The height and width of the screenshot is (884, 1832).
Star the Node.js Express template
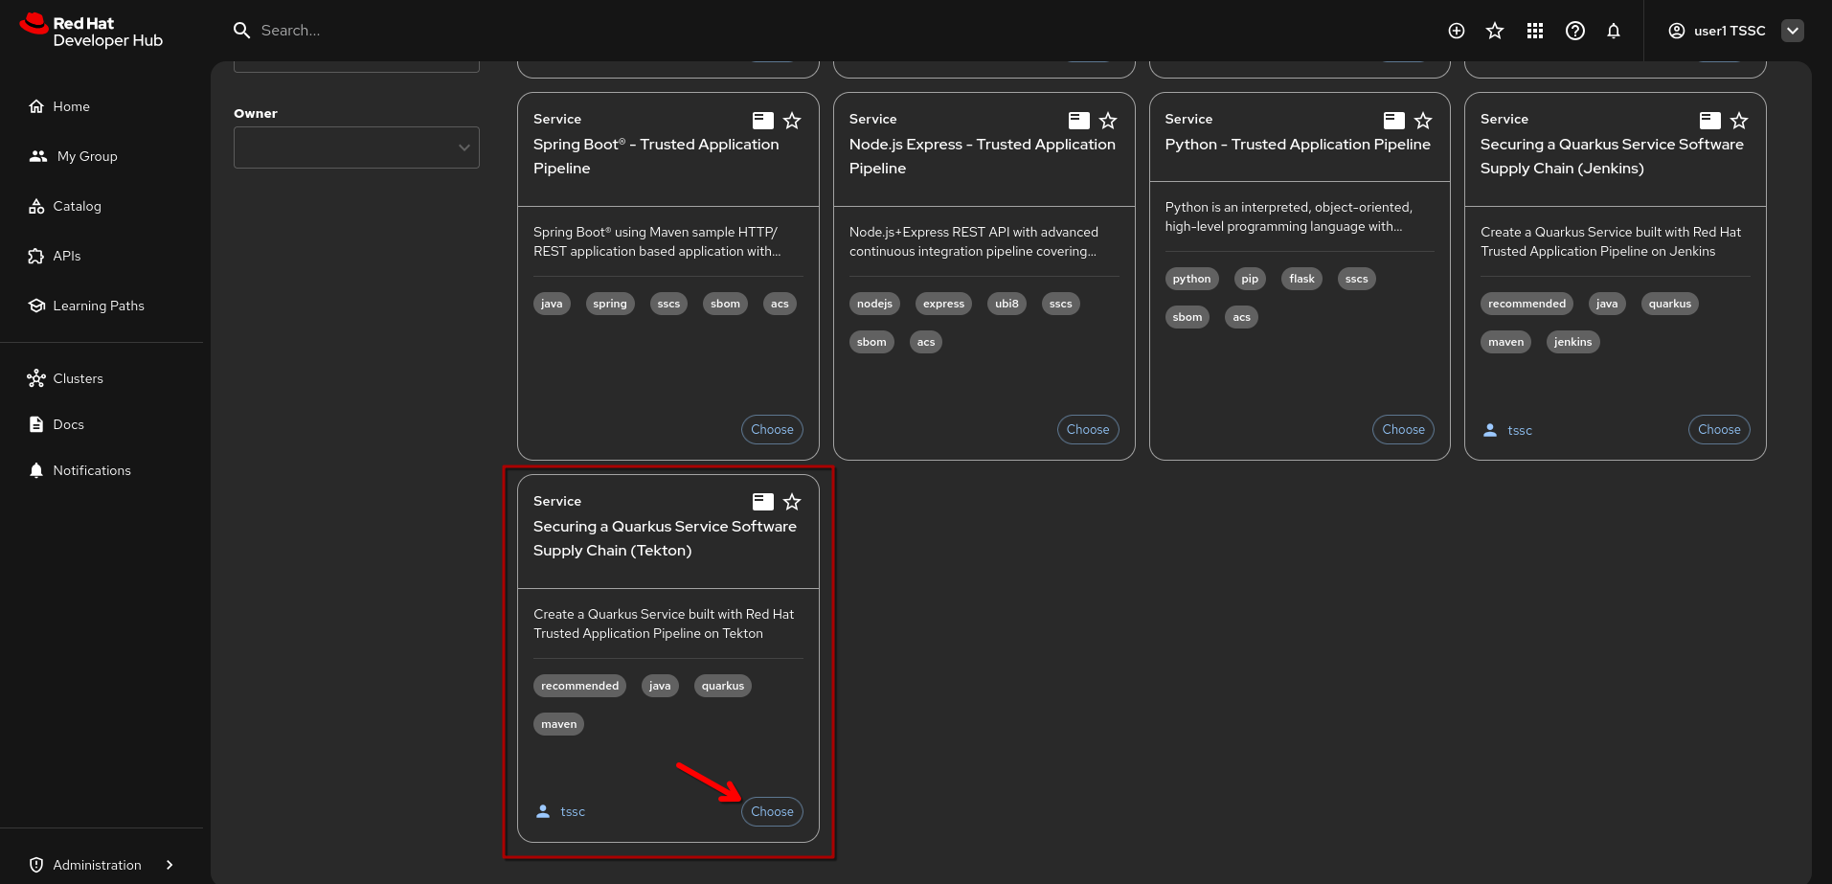click(x=1108, y=121)
